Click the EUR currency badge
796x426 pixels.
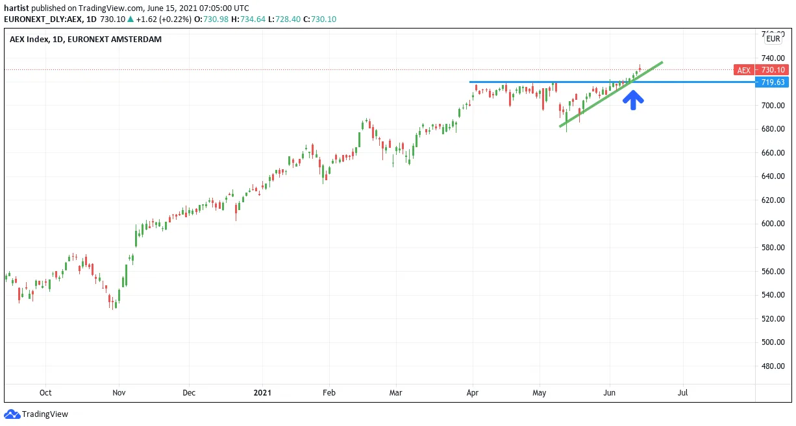click(773, 39)
